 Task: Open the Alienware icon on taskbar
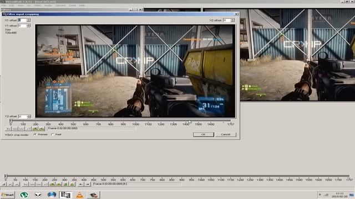click(38, 195)
